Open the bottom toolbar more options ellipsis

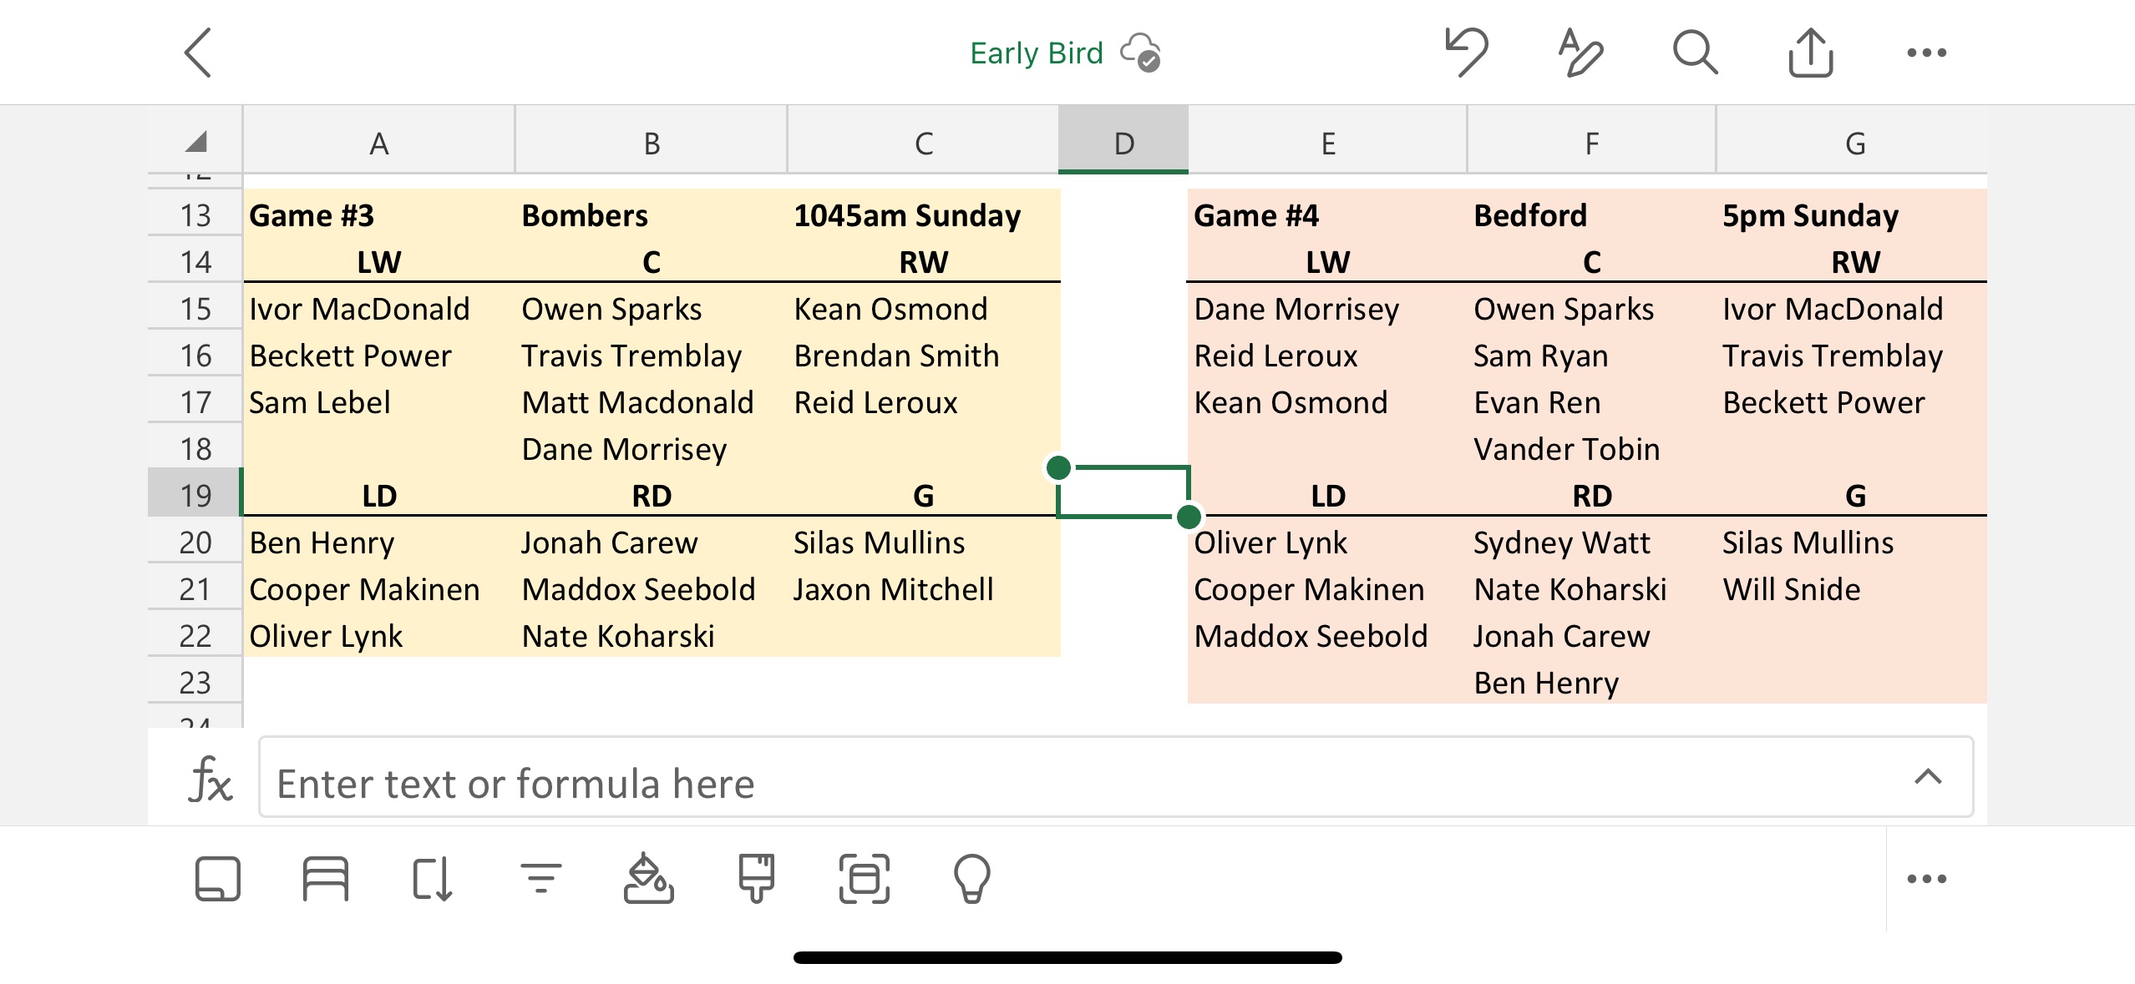1926,878
